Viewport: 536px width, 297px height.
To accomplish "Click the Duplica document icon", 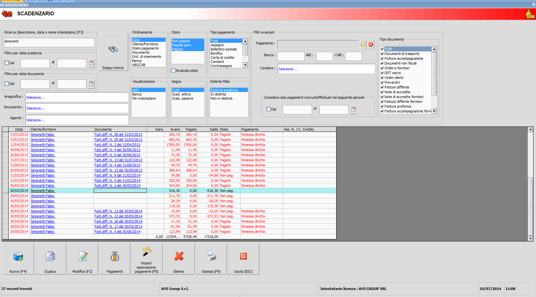I will coord(50,256).
